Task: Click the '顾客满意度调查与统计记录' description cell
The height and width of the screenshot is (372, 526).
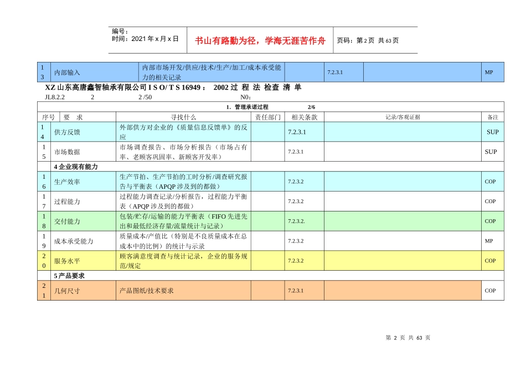Action: (183, 261)
